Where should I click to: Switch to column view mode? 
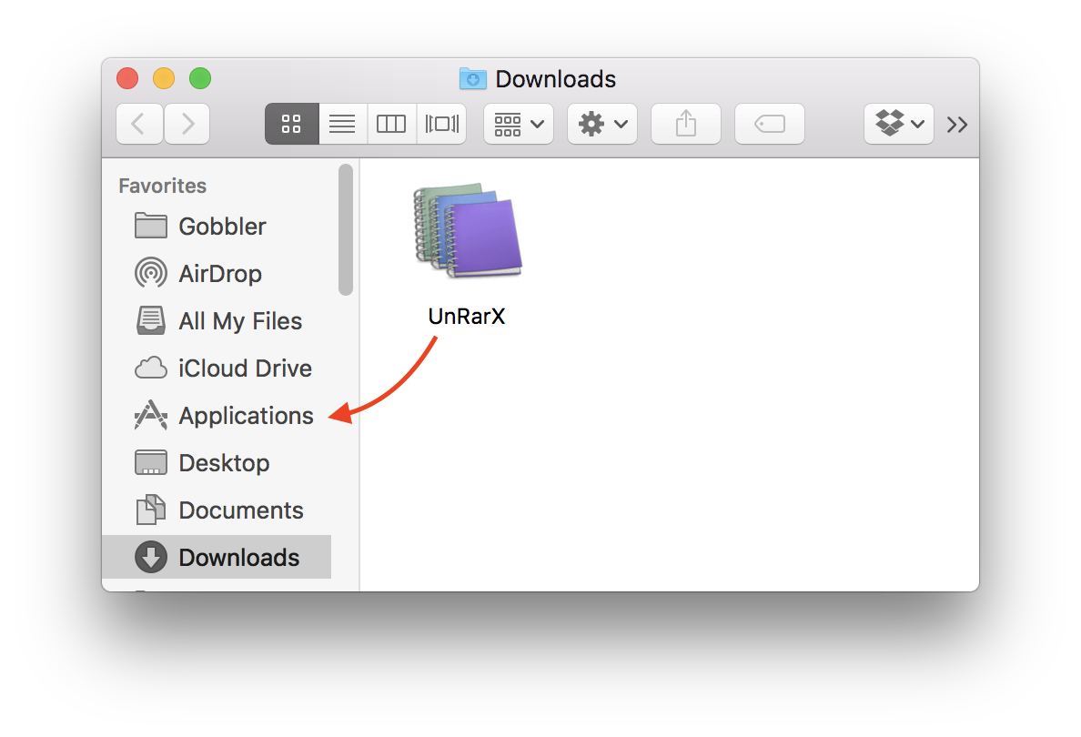391,124
